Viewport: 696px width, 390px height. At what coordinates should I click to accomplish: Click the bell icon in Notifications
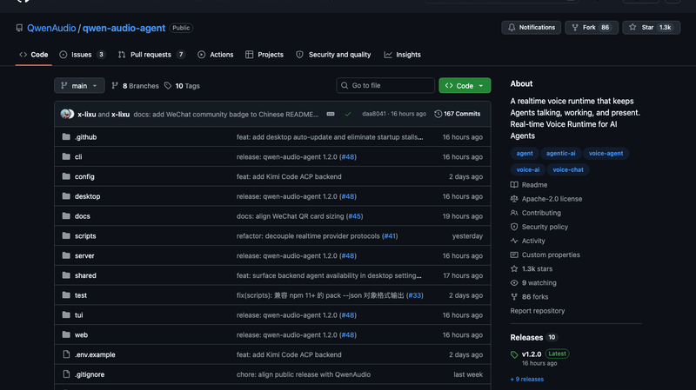[x=512, y=28]
